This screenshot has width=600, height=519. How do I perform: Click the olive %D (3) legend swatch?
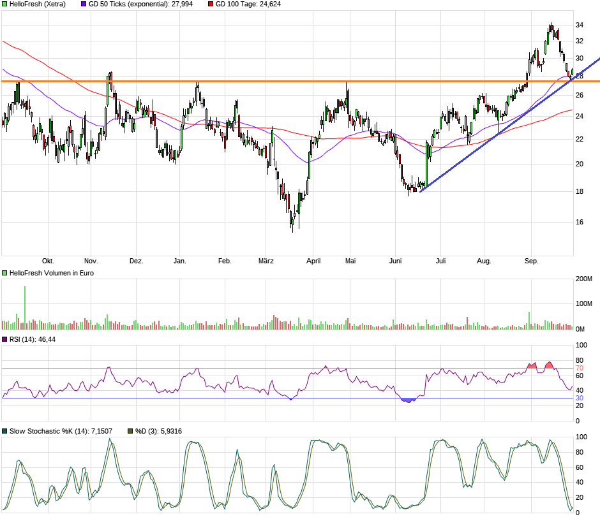coord(130,431)
